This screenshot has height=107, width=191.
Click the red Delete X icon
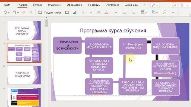pyautogui.click(x=31, y=12)
